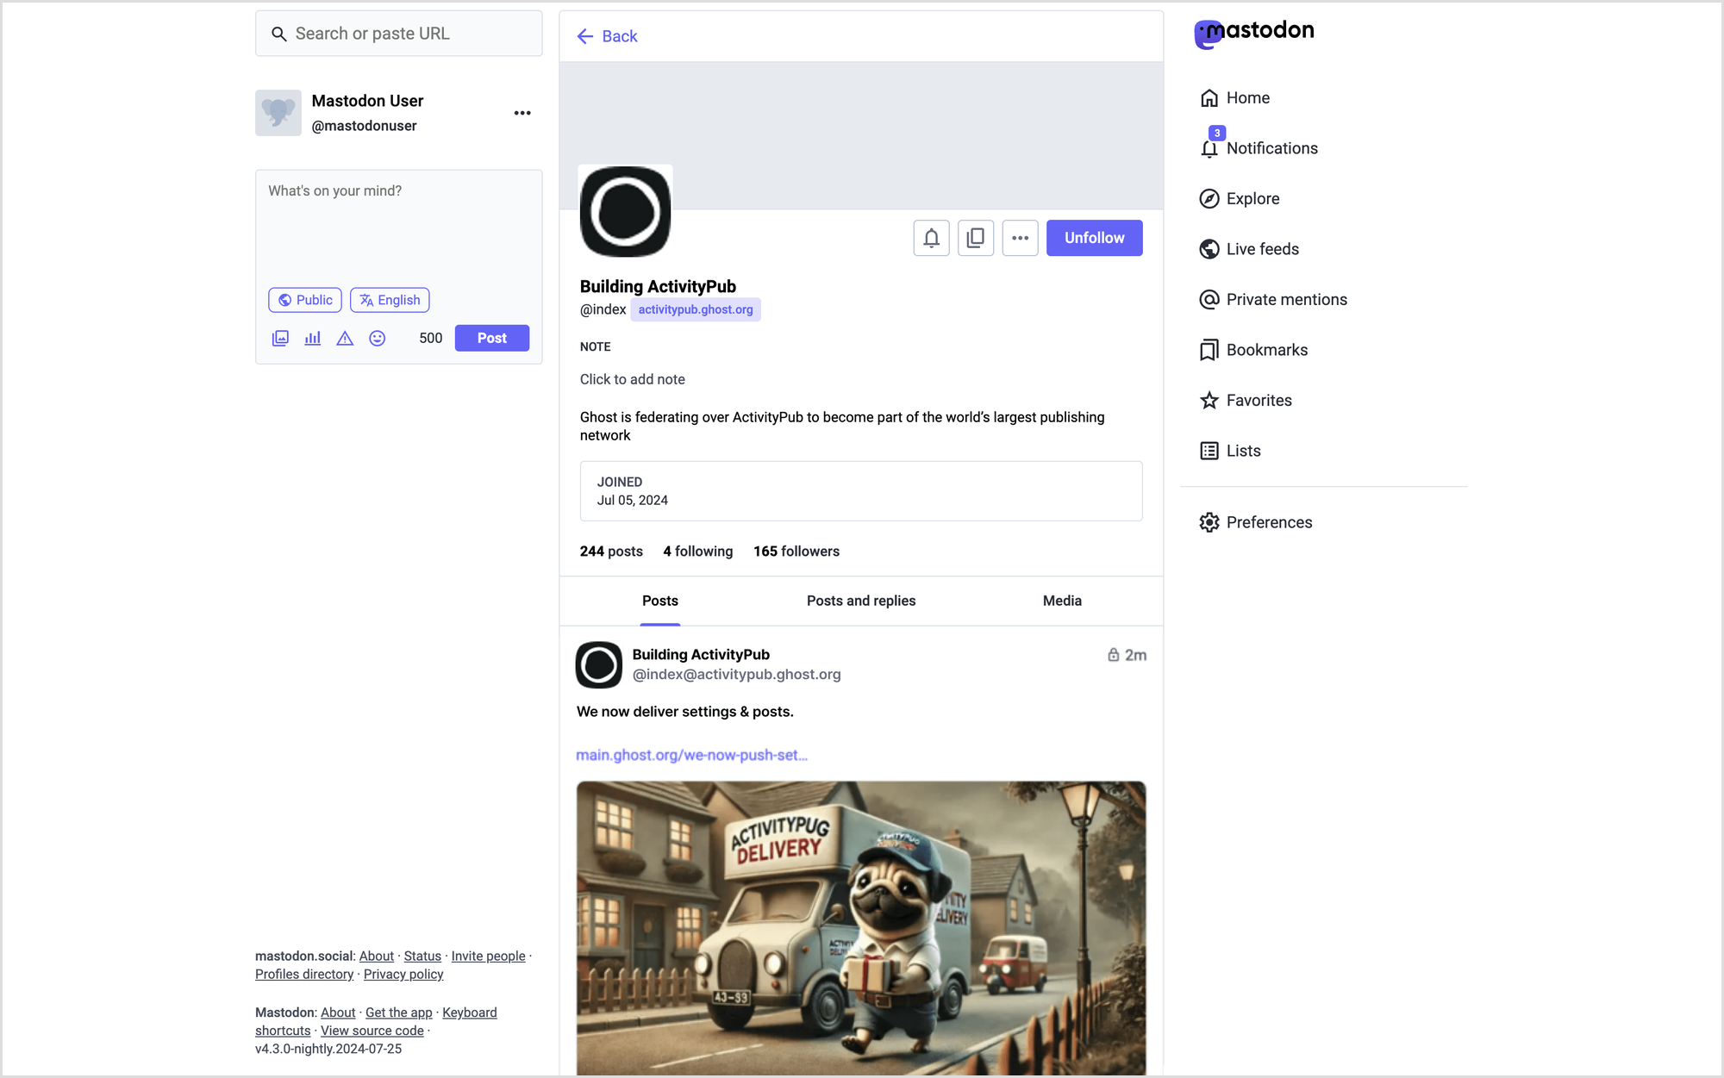Image resolution: width=1724 pixels, height=1078 pixels.
Task: Click the add image attachment icon
Action: [x=280, y=339]
